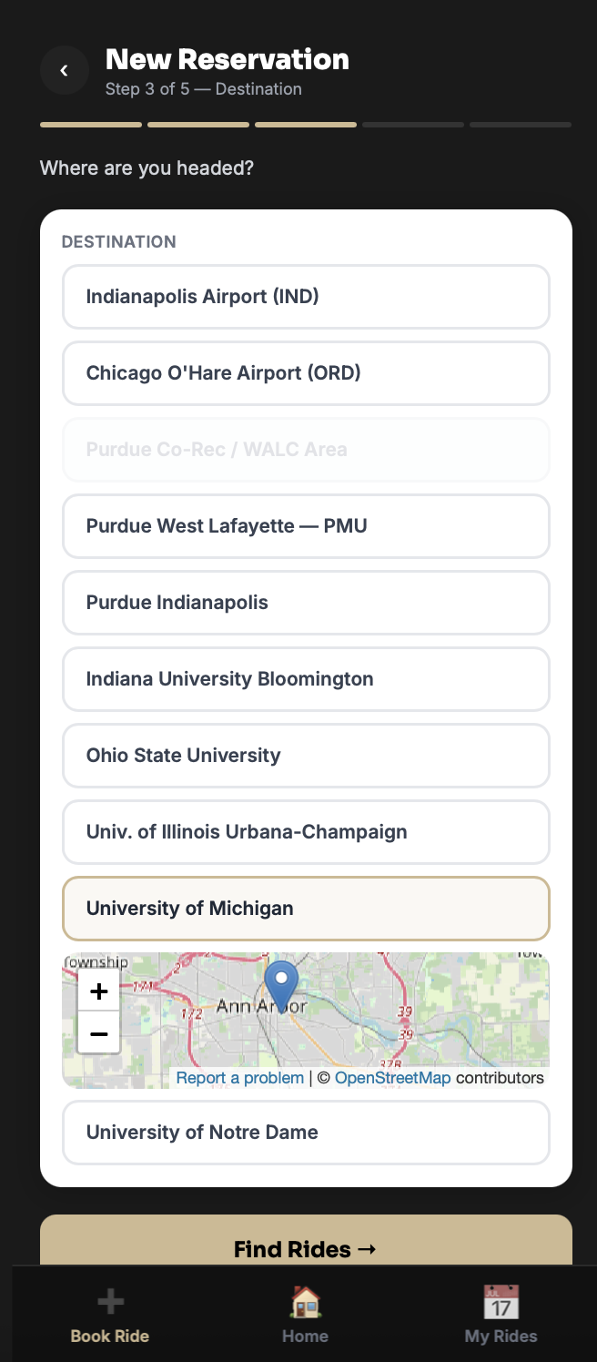Open the OpenStreetMap attribution link
This screenshot has height=1362, width=597.
tap(392, 1078)
